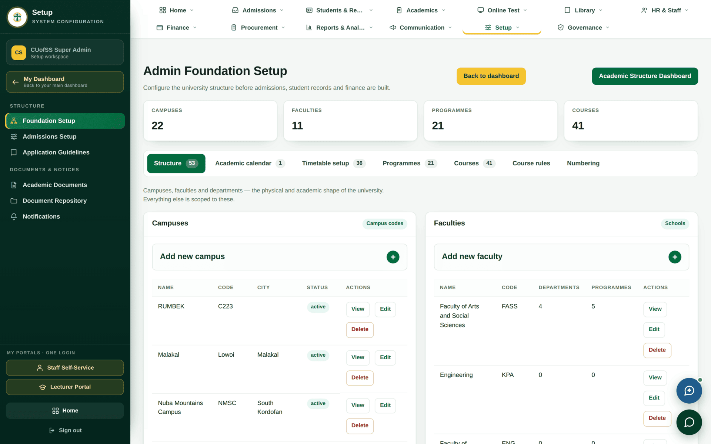This screenshot has height=444, width=711.
Task: Click the Application Guidelines book icon
Action: (14, 152)
